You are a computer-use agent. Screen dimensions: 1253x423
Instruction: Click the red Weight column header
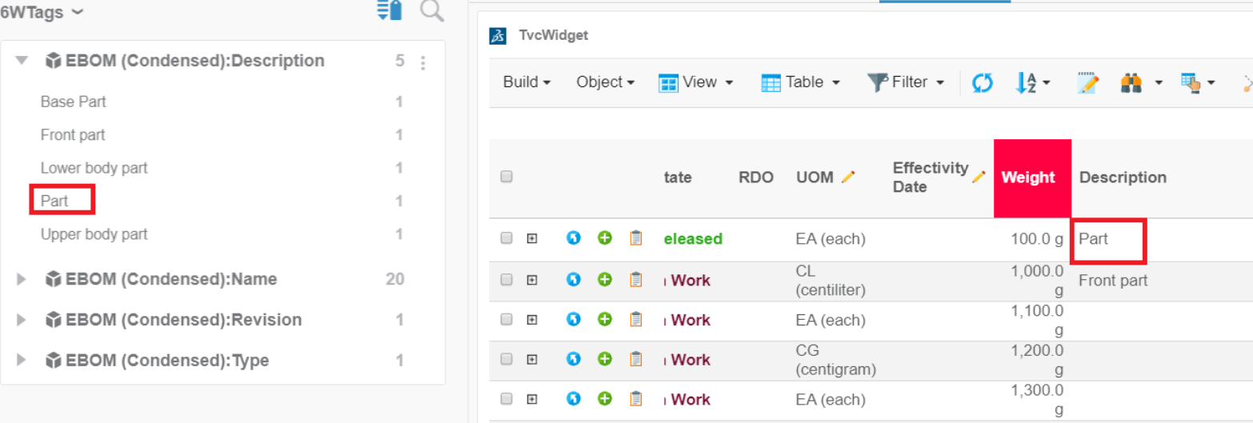pyautogui.click(x=1031, y=178)
